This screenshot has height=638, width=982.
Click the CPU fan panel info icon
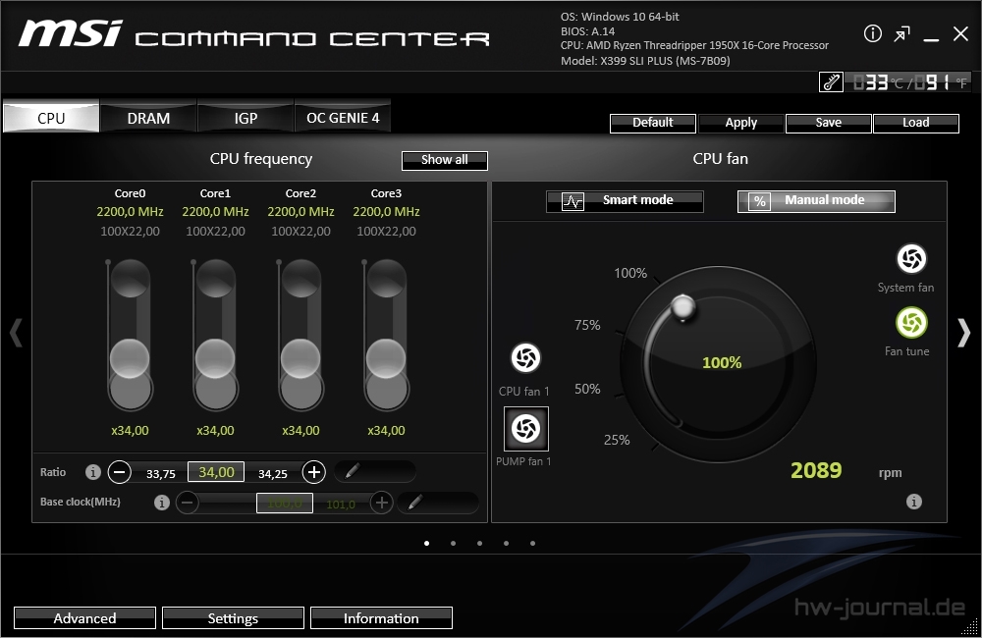click(913, 502)
